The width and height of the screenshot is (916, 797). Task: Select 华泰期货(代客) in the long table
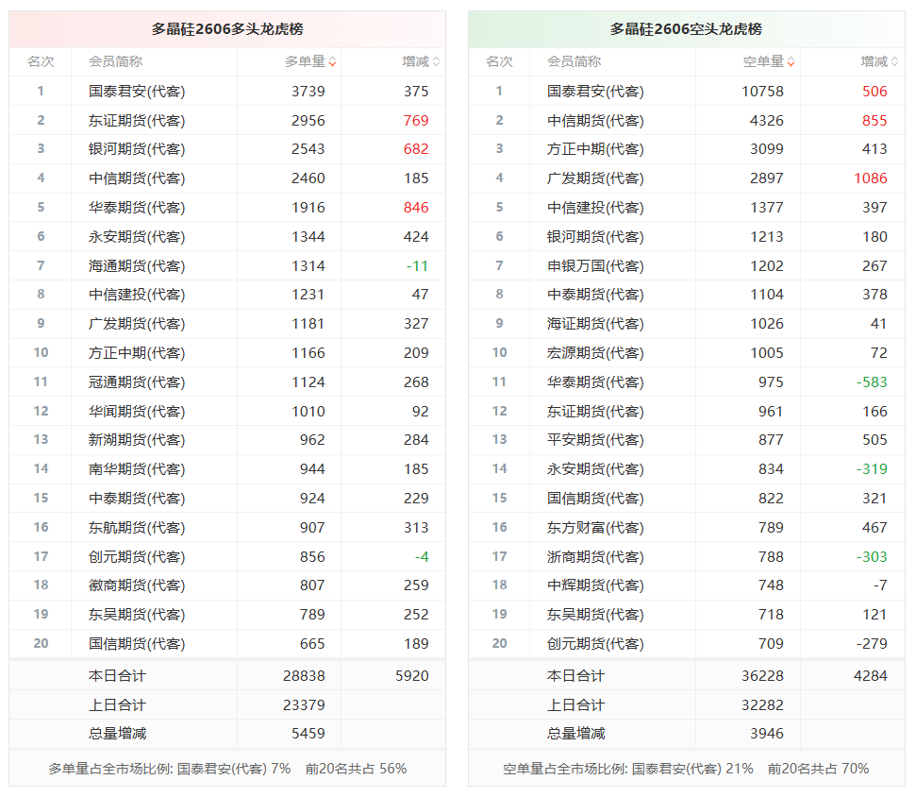(x=137, y=208)
